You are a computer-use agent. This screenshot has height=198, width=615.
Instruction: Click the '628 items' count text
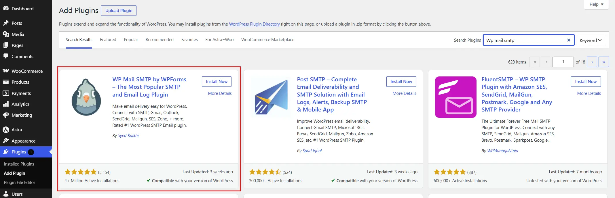pos(517,62)
